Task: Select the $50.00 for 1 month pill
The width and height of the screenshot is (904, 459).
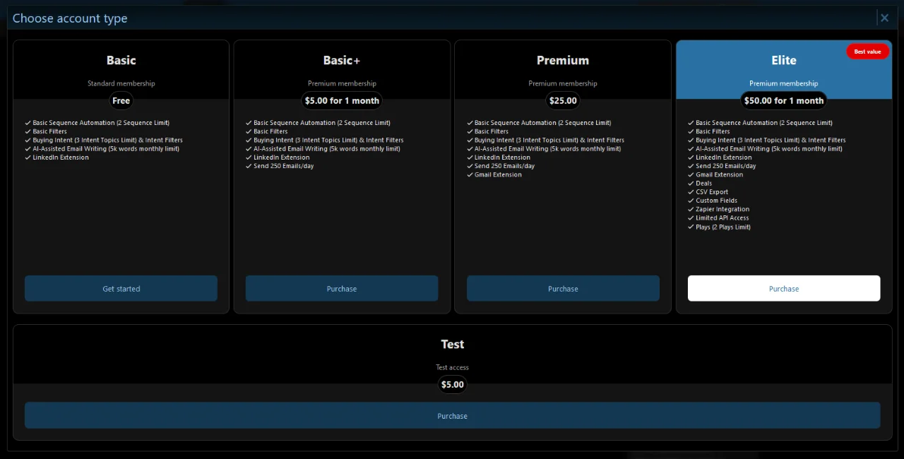Action: click(x=784, y=100)
